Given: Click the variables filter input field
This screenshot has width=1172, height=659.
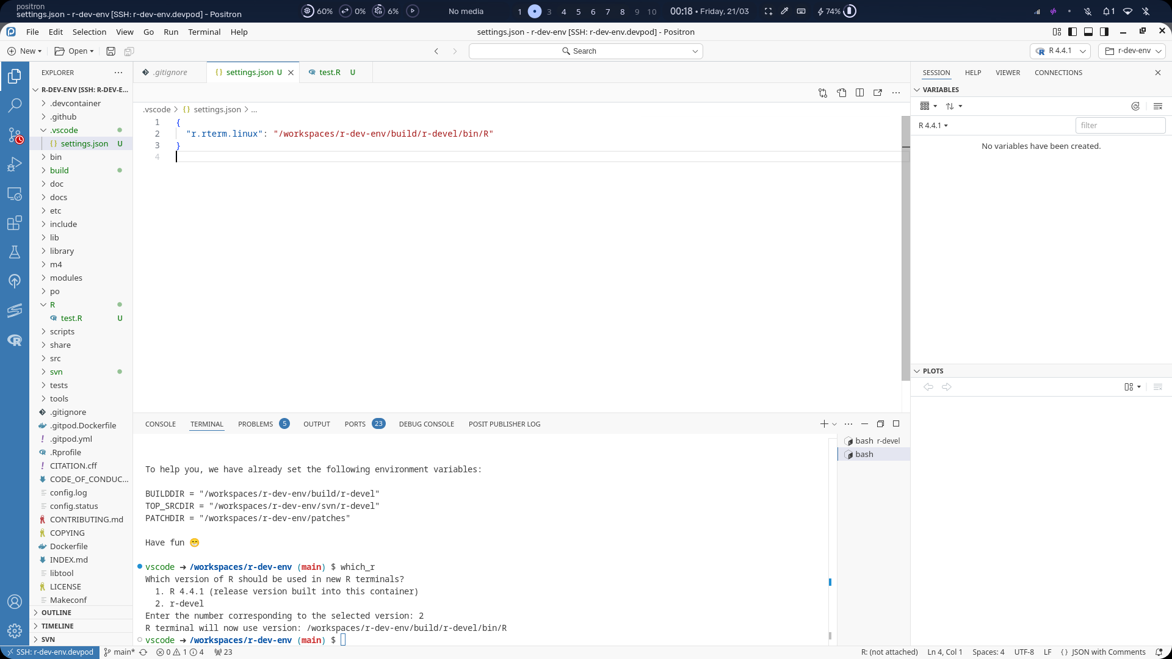Looking at the screenshot, I should pos(1120,126).
